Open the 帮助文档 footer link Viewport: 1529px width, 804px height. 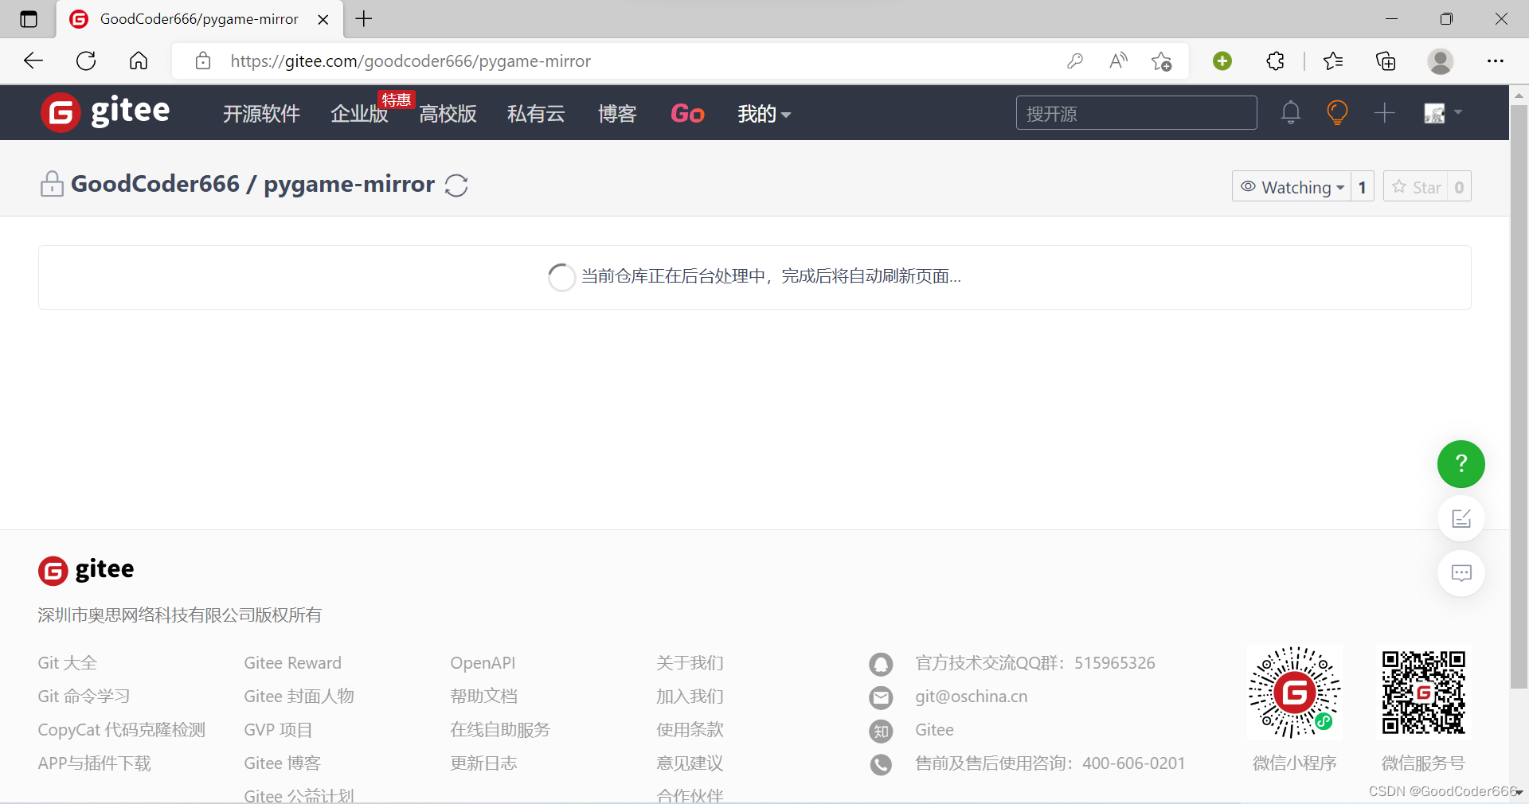(483, 697)
